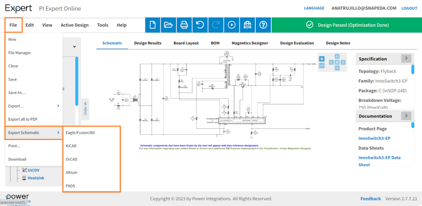Screen dimensions: 422x206
Task: Switch to the BOM tab
Action: click(215, 43)
